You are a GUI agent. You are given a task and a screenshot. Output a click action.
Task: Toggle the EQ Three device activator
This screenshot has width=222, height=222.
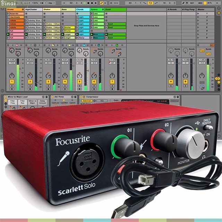tap(52, 97)
